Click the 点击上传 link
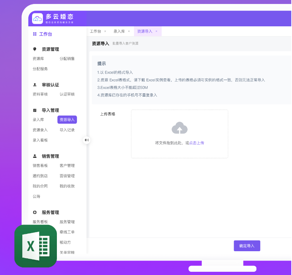Viewport: 292px width, 275px height. [x=197, y=143]
